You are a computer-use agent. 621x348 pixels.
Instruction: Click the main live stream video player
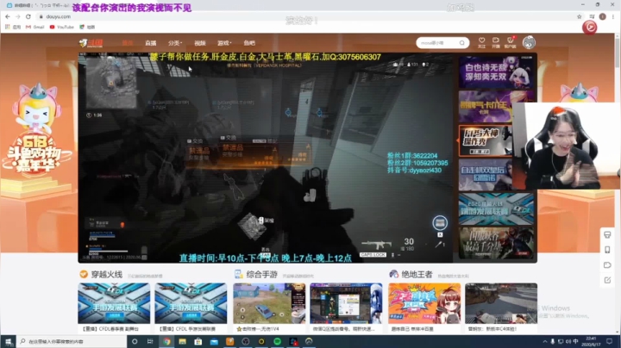[x=267, y=158]
